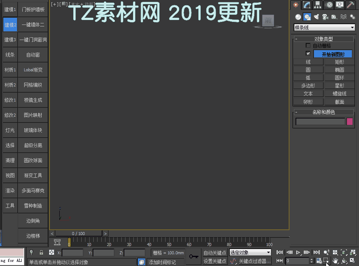Select the 文本 shape button
Viewport: 359px width, 266px height.
pos(308,94)
